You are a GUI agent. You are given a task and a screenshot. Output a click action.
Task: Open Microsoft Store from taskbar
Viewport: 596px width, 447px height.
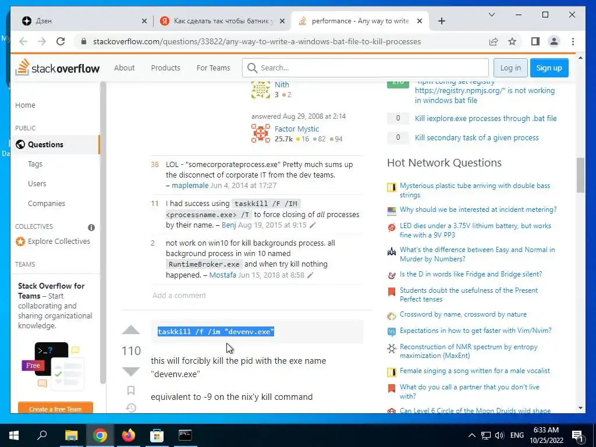[x=157, y=435]
